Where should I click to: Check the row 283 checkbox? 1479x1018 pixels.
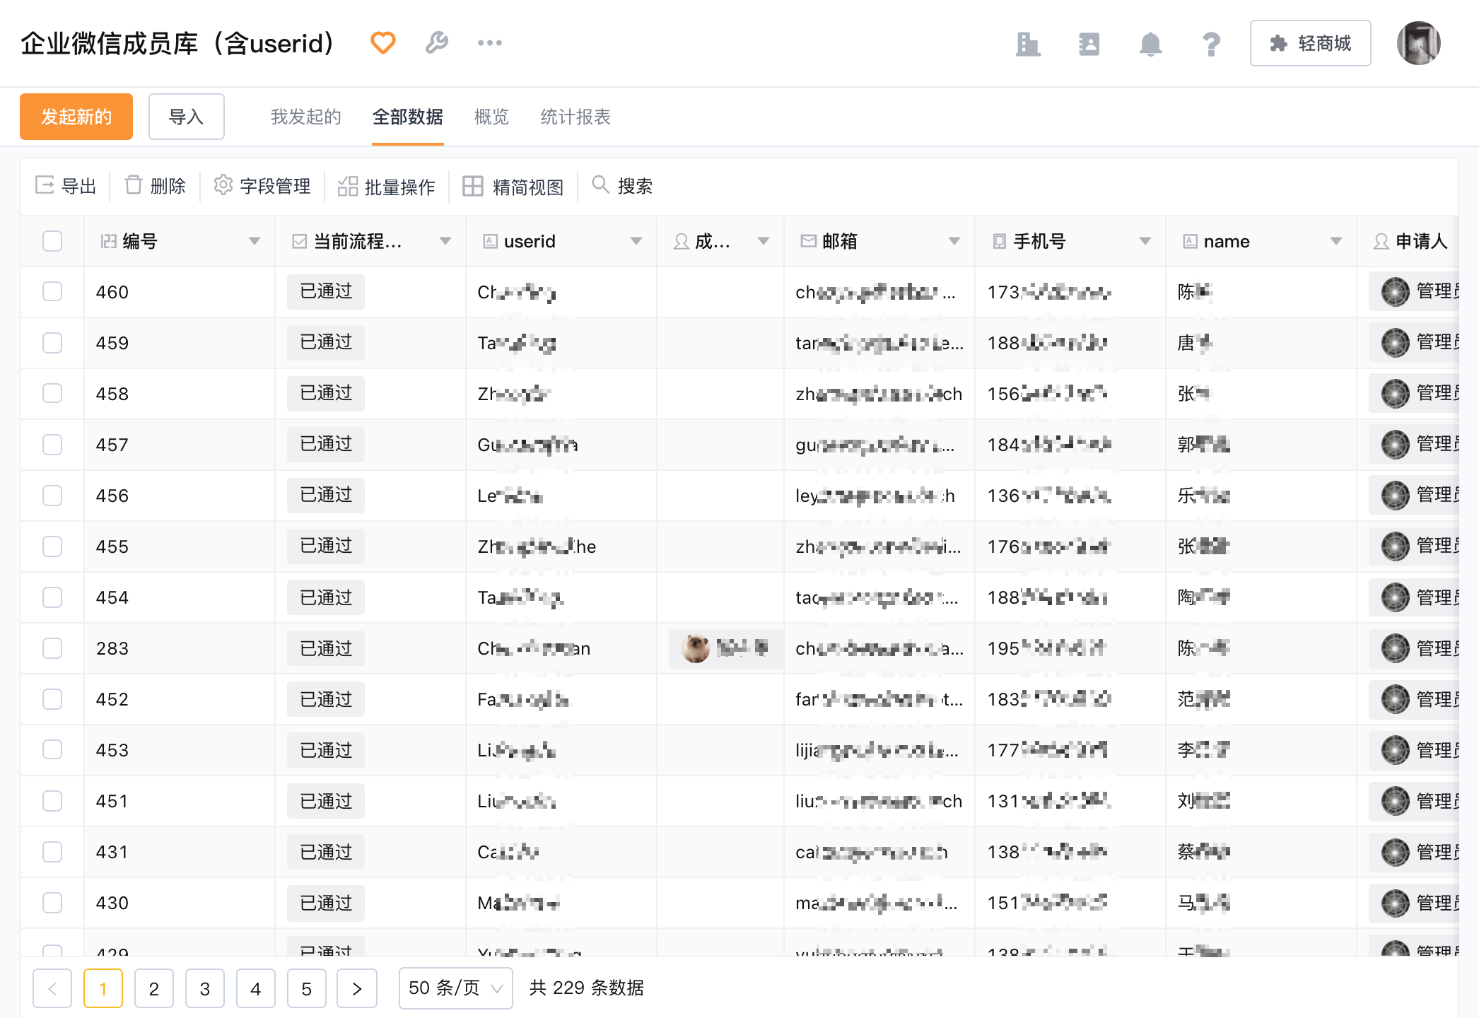52,648
